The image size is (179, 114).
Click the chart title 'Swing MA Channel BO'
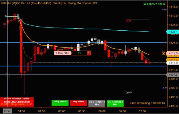83,3
